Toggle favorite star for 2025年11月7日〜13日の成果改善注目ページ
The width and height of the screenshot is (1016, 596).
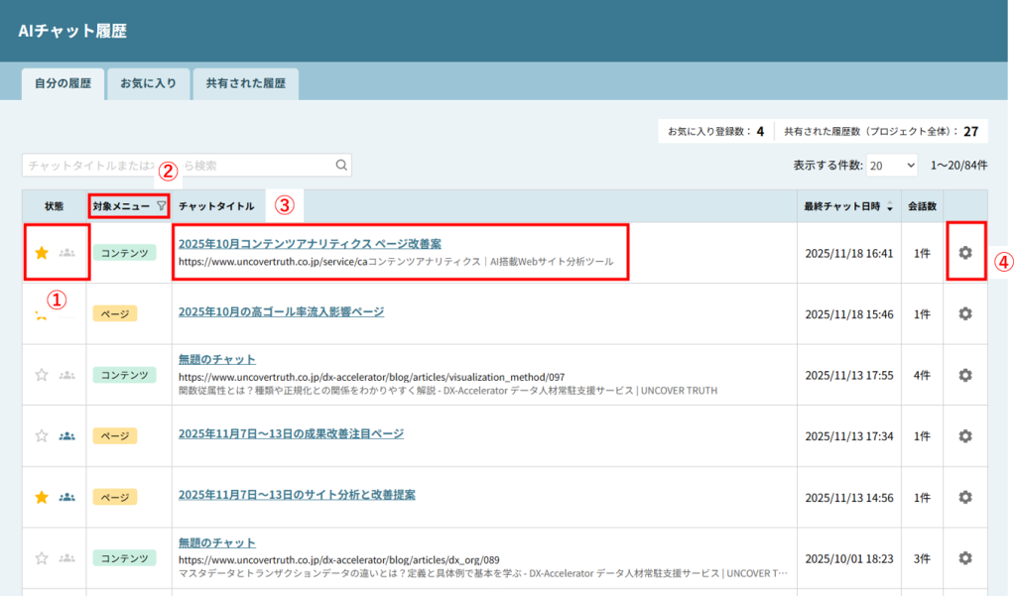point(42,435)
